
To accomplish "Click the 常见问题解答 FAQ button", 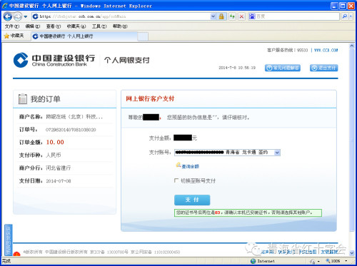I will (283, 68).
